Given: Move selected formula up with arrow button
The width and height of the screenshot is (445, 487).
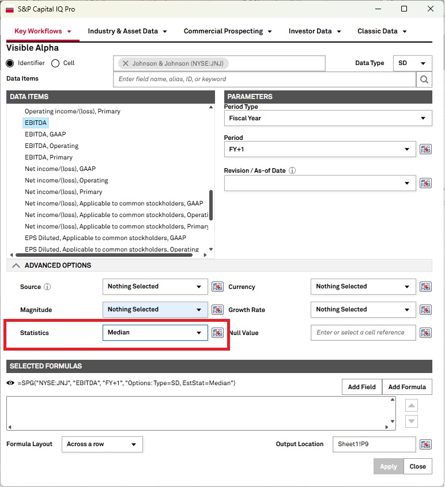Looking at the screenshot, I should (411, 405).
